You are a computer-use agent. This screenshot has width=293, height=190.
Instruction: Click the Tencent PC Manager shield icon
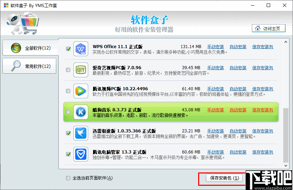(x=81, y=154)
